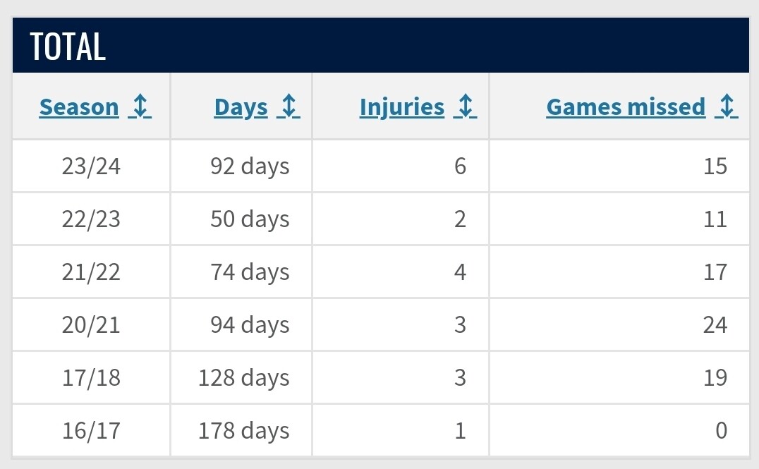The width and height of the screenshot is (759, 469).
Task: Sort by the Injuries column link
Action: coord(402,107)
